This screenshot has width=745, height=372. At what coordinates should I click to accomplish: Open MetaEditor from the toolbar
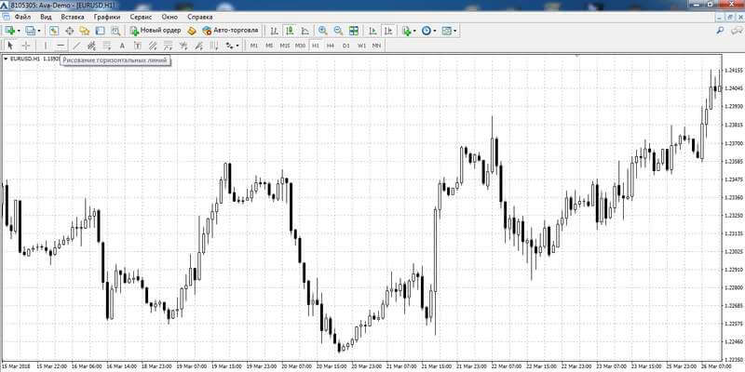point(192,31)
